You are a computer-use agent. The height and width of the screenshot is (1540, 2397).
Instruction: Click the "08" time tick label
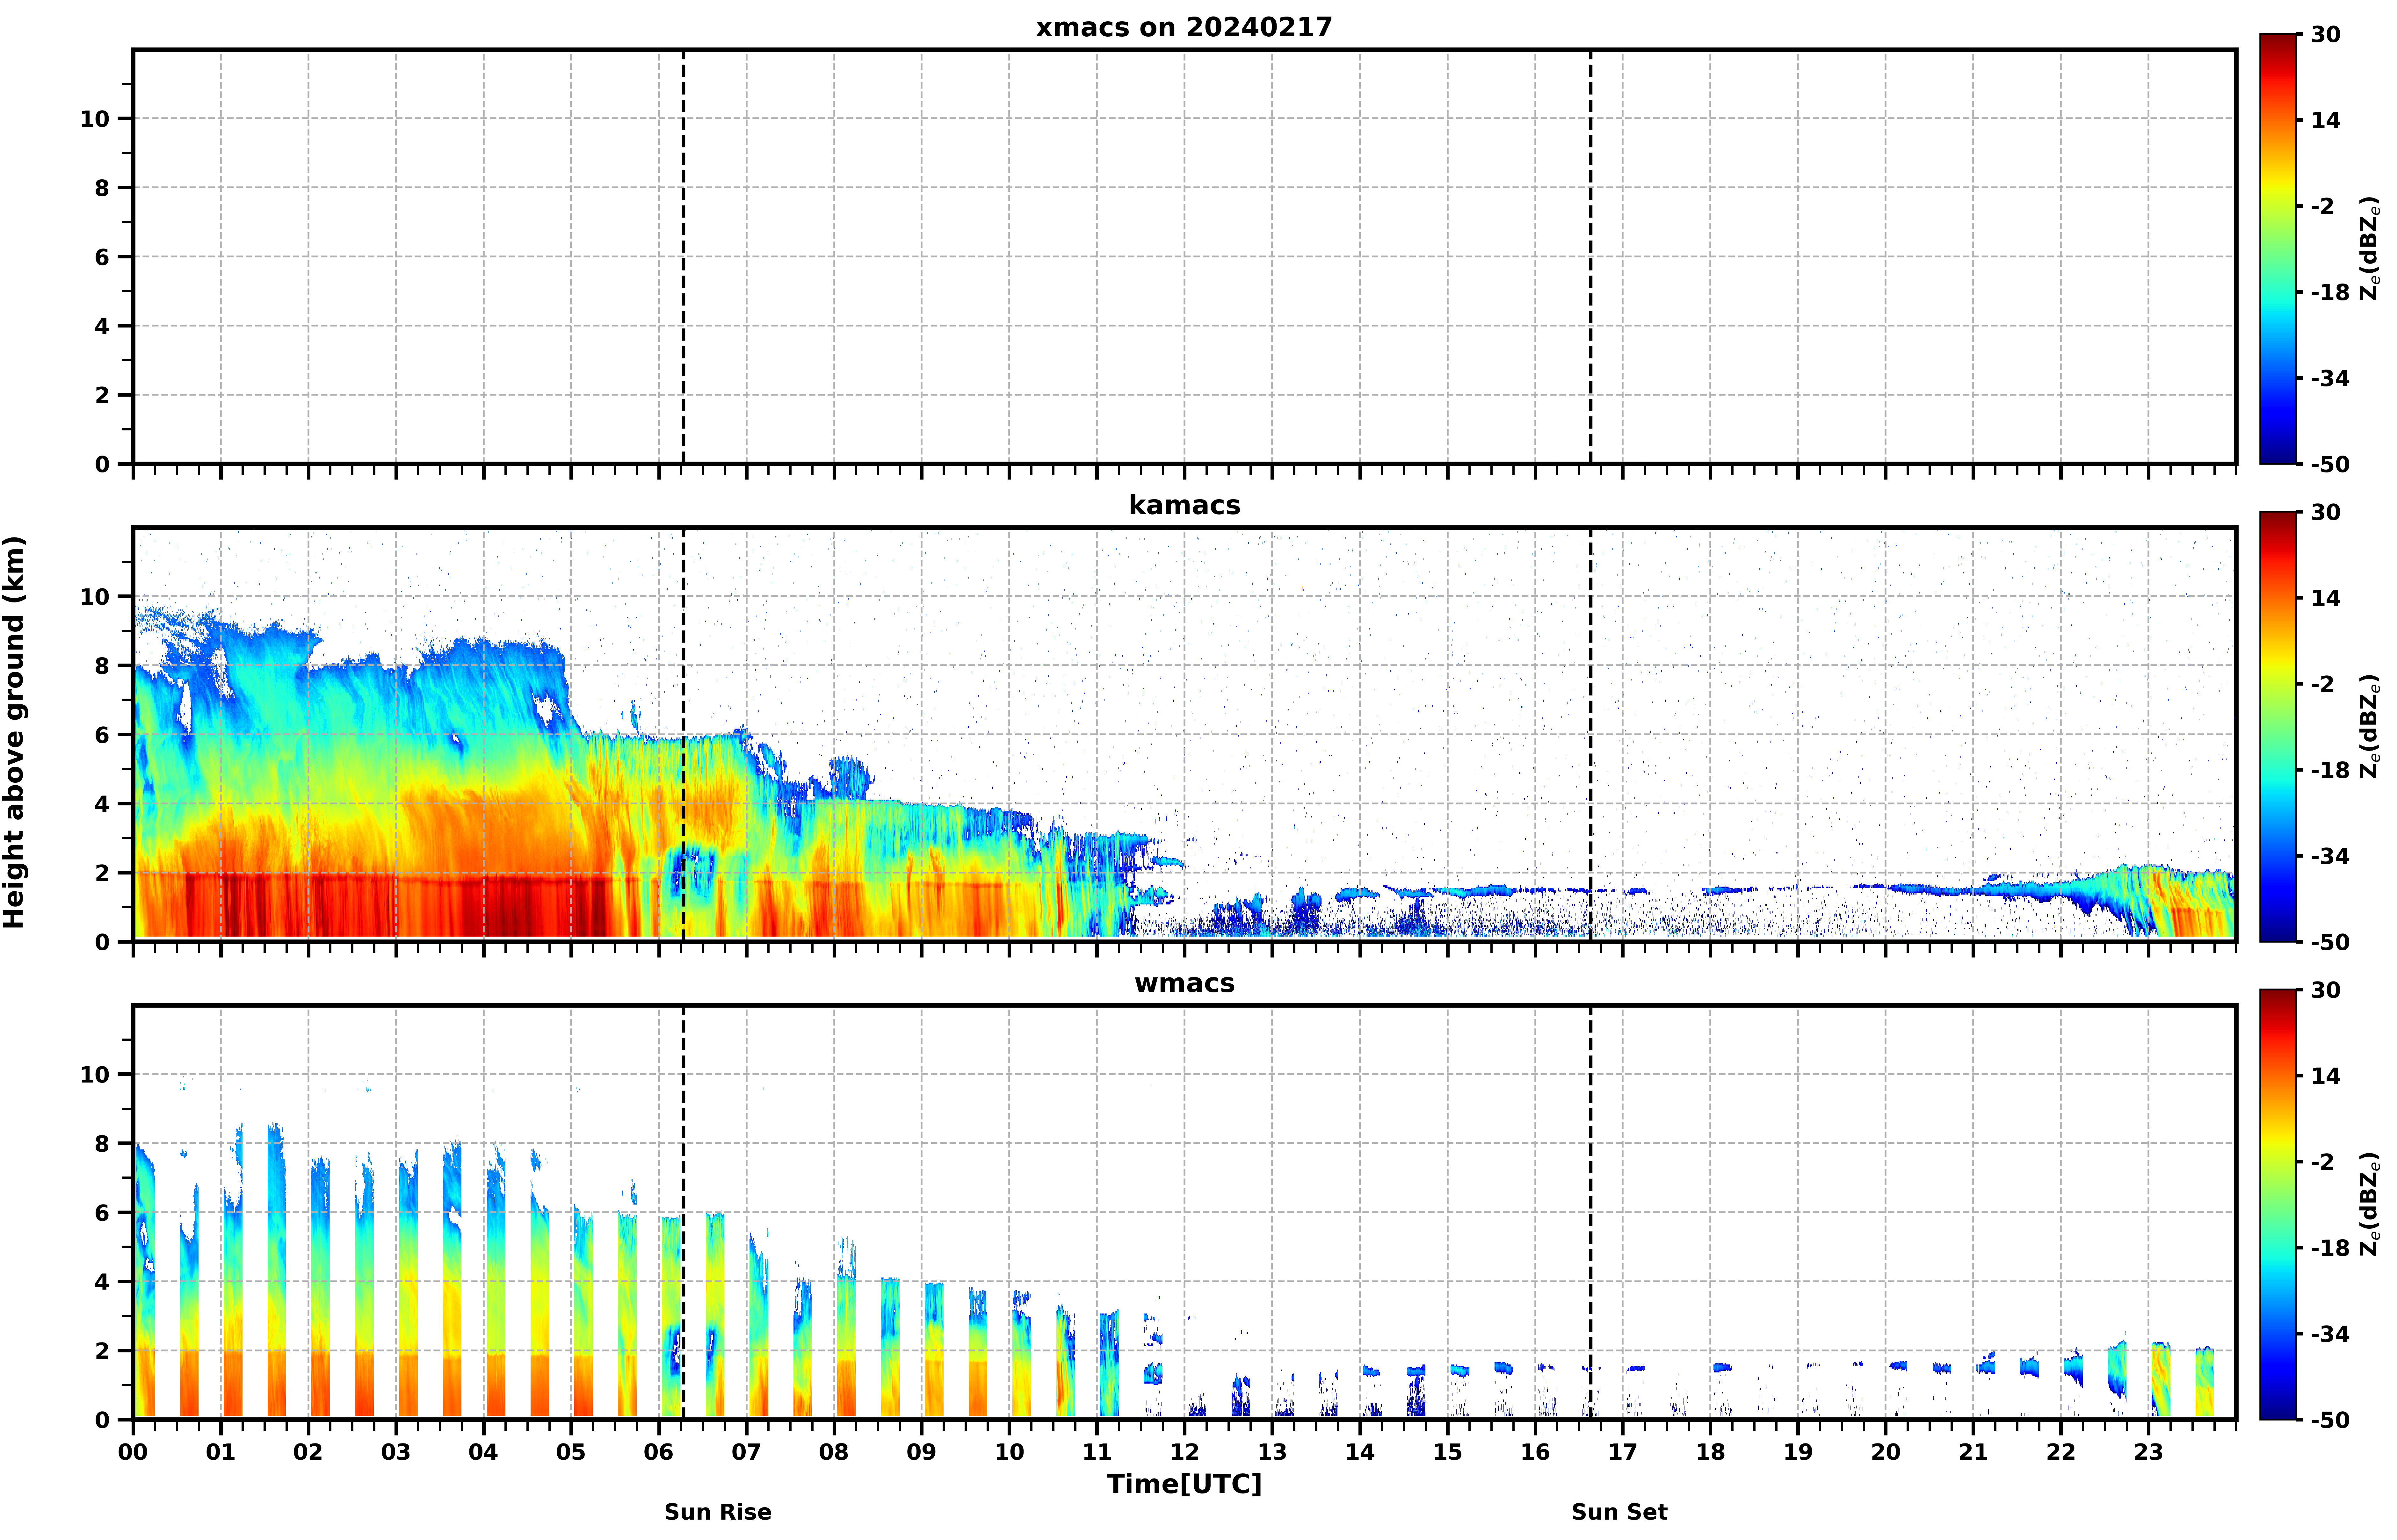[834, 1452]
